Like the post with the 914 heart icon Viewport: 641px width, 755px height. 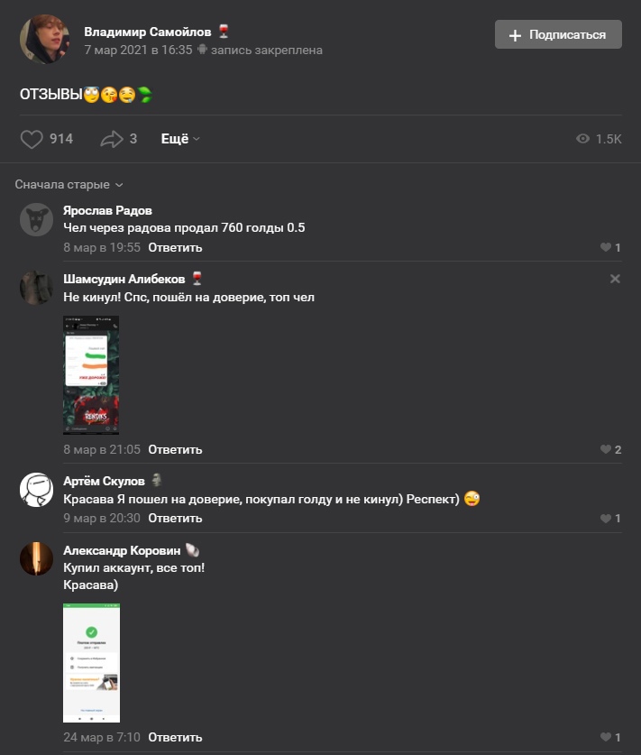[32, 139]
